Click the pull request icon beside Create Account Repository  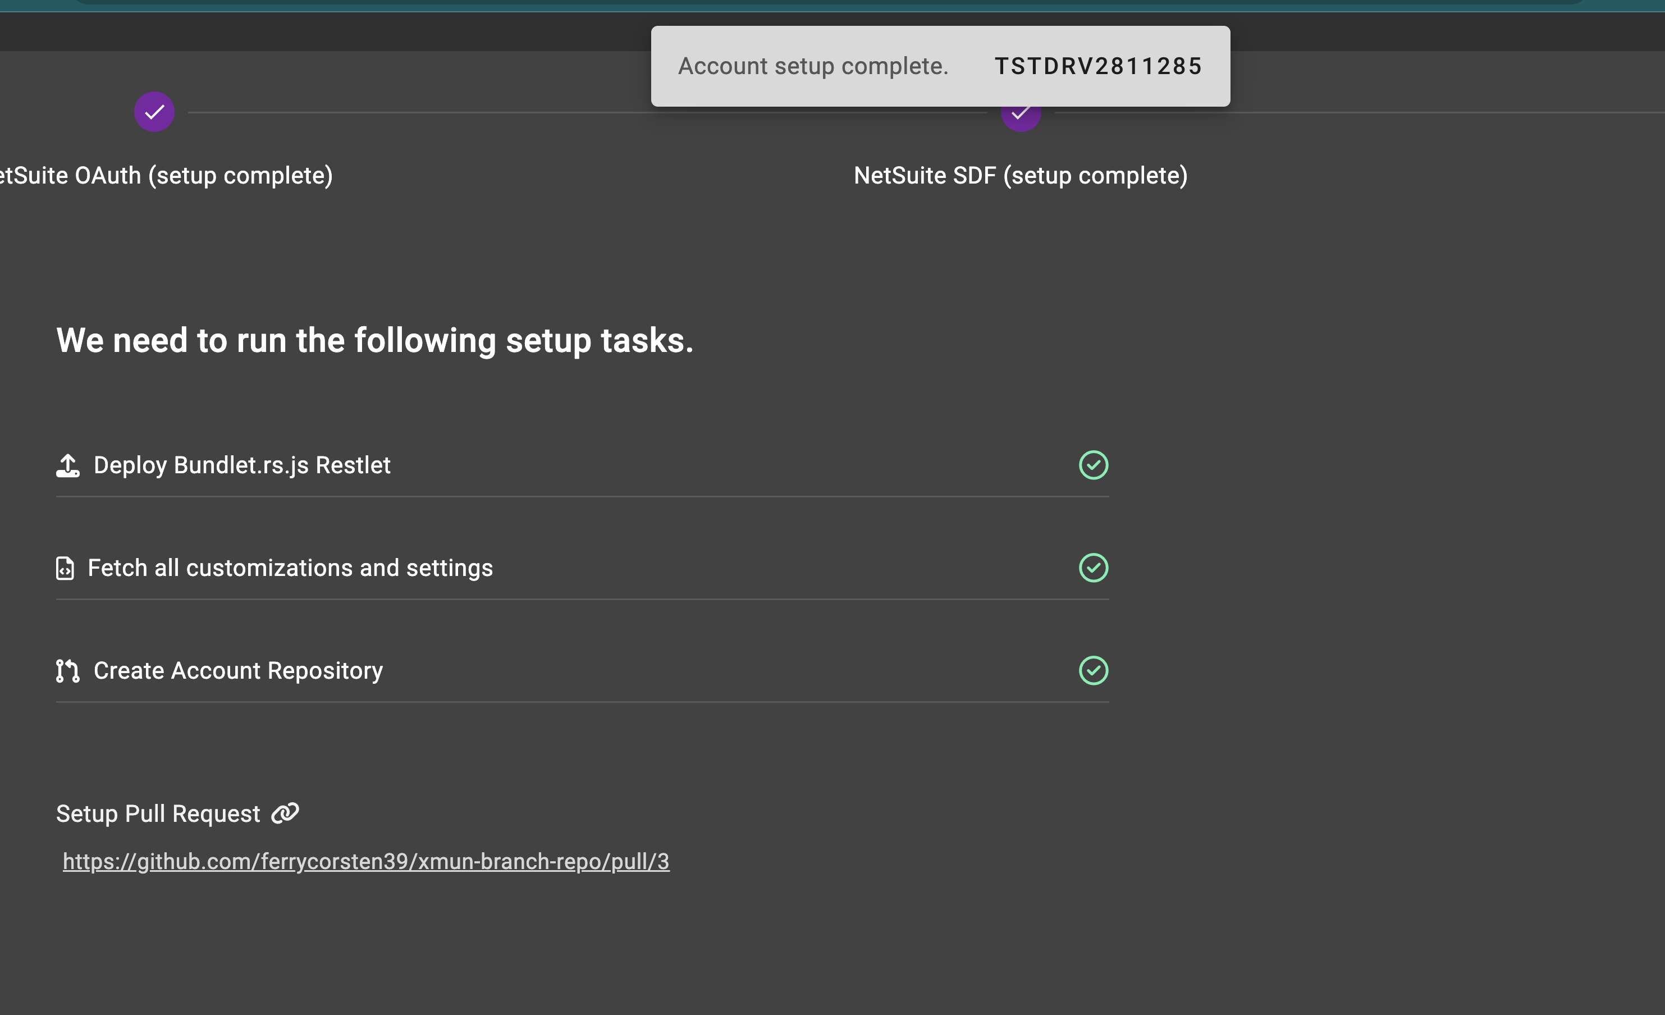point(67,671)
